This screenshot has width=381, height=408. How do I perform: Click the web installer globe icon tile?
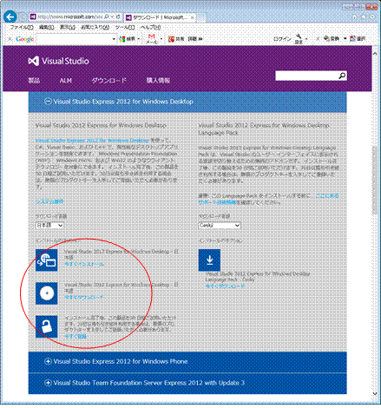[47, 260]
